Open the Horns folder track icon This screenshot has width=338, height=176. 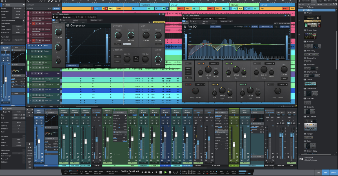coord(58,73)
